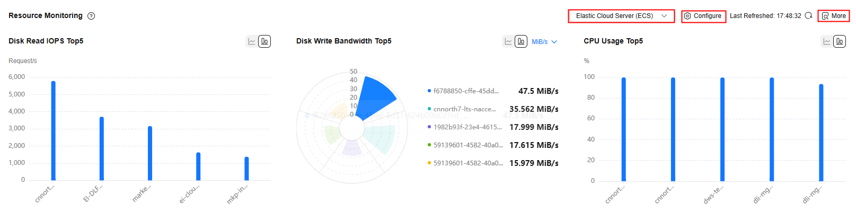Open the Elastic Cloud Server (ECS) dropdown
Image resolution: width=856 pixels, height=220 pixels.
point(621,16)
